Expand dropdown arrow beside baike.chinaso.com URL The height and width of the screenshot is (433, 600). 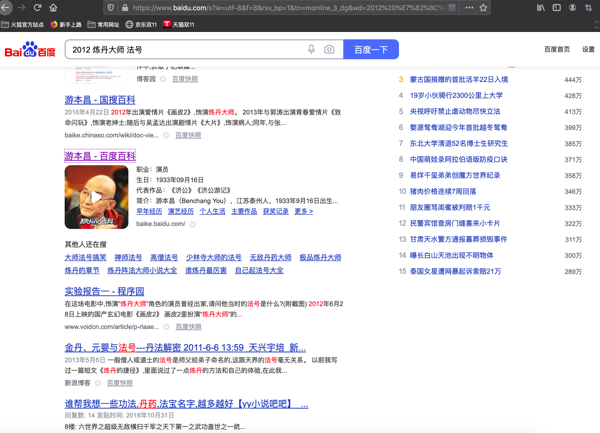[166, 135]
